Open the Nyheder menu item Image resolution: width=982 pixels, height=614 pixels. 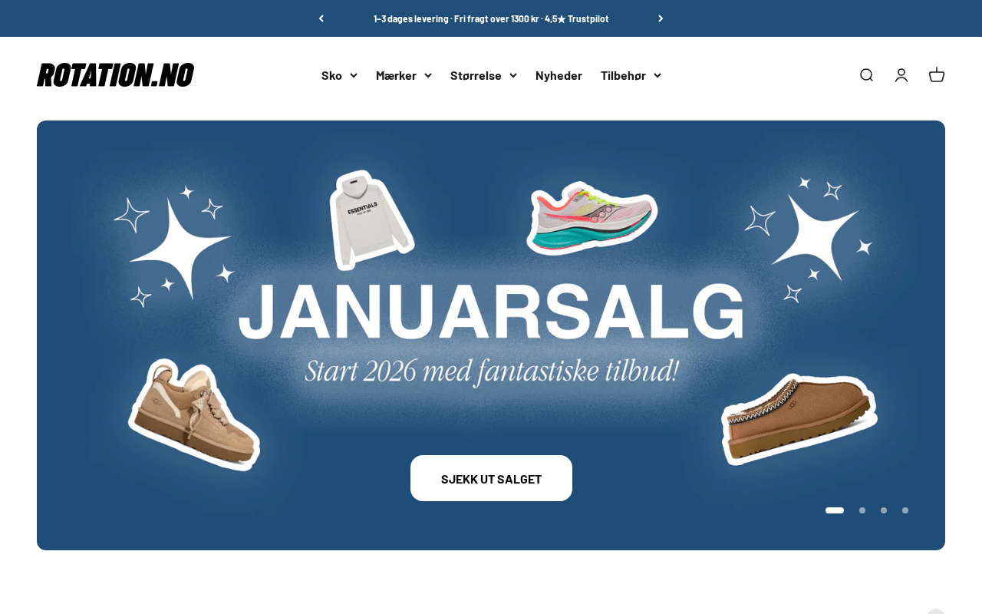(x=559, y=75)
